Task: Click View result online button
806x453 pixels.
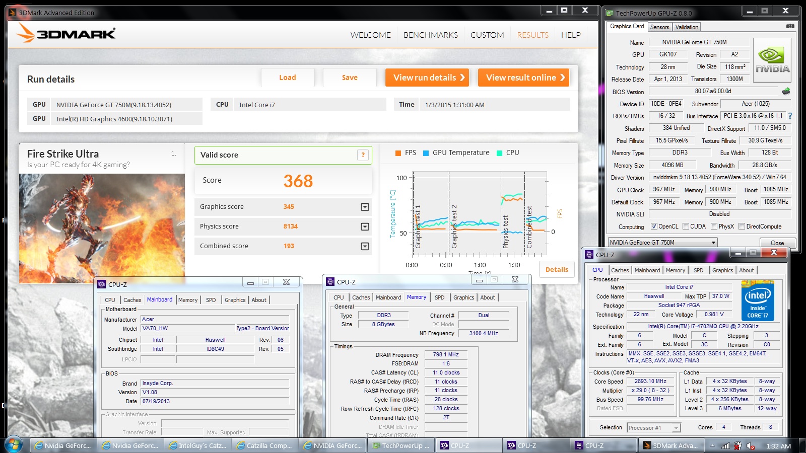Action: pos(523,78)
